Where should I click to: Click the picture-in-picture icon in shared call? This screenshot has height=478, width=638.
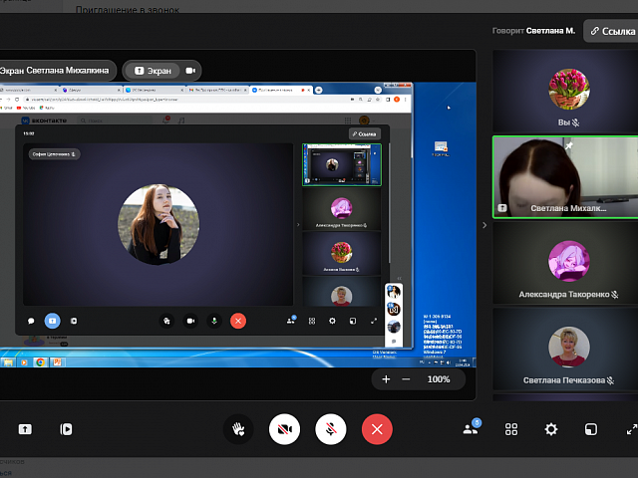point(353,321)
